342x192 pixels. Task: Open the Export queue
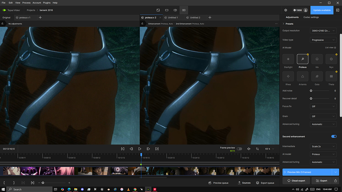point(265,183)
